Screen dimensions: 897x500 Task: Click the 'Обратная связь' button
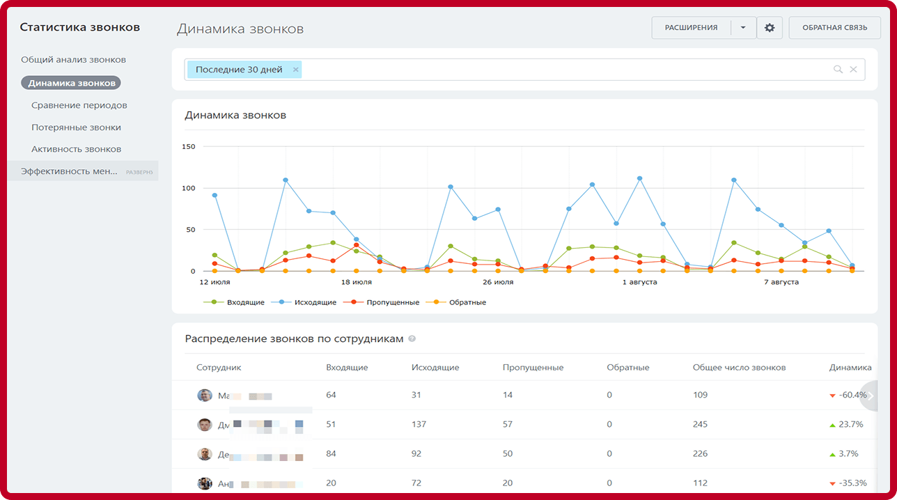(x=834, y=28)
